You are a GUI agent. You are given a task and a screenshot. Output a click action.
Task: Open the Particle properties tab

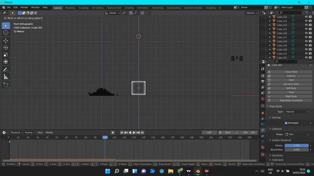pos(263,124)
